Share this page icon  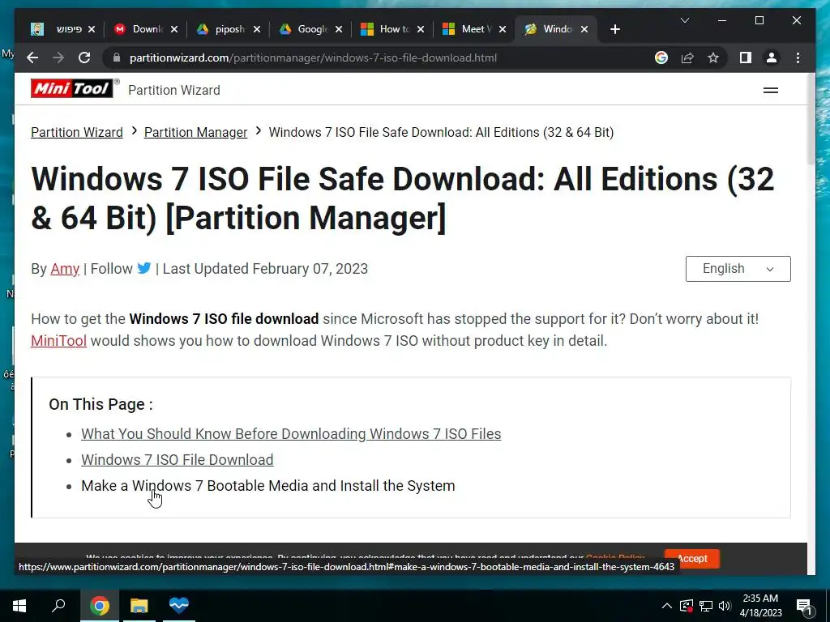click(x=687, y=58)
